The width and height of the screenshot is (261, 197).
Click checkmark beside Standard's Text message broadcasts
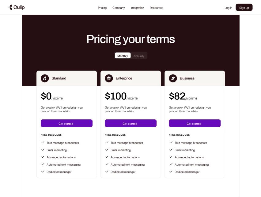(43, 143)
